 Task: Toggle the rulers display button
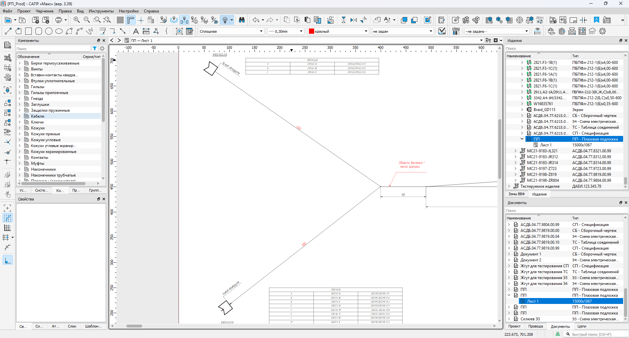[x=131, y=20]
